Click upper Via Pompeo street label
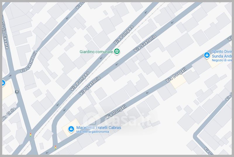This screenshot has height=157, width=234. pyautogui.click(x=123, y=35)
